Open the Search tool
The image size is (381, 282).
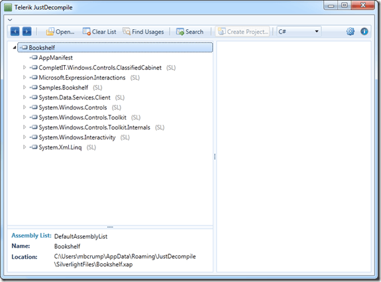click(190, 32)
